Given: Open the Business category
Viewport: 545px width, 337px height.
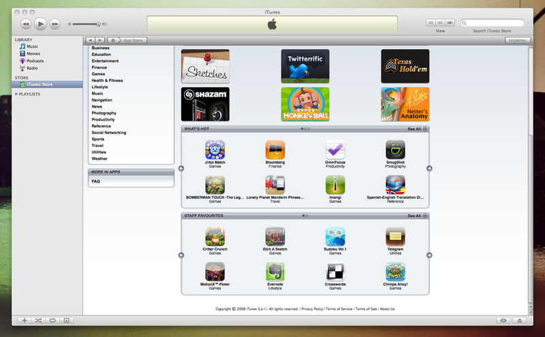Looking at the screenshot, I should point(100,48).
